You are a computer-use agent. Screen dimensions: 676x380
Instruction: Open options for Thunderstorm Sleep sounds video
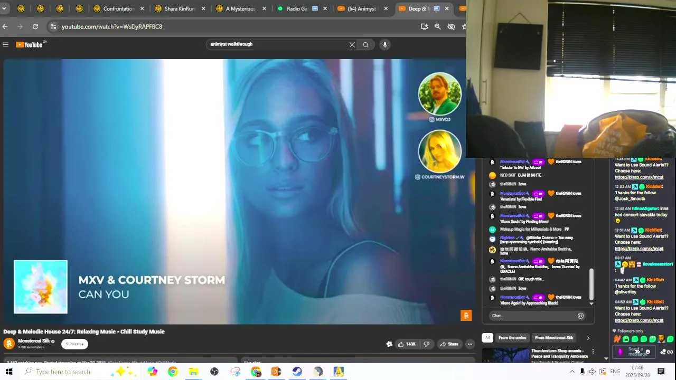coord(593,351)
